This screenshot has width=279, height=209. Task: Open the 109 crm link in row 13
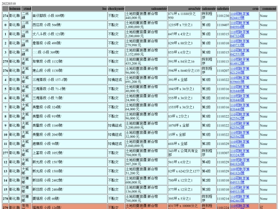point(240,171)
